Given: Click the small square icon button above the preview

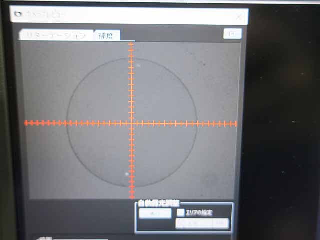Looking at the screenshot, I should coord(232,33).
